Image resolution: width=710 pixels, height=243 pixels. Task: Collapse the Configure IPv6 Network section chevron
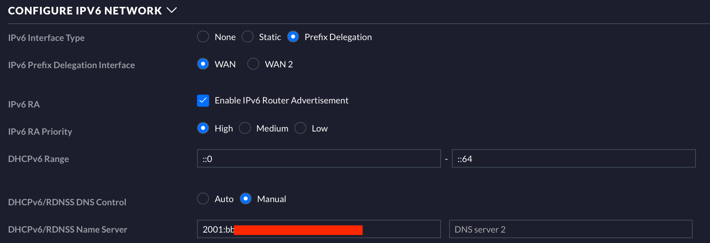pos(172,10)
